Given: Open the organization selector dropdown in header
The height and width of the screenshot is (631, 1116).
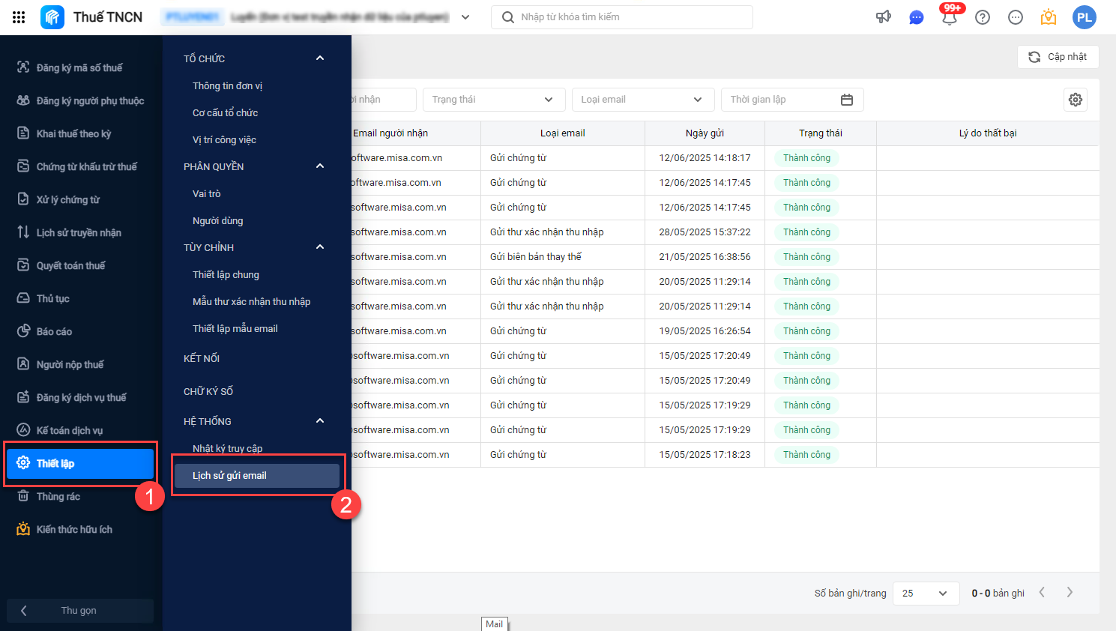Looking at the screenshot, I should tap(465, 17).
